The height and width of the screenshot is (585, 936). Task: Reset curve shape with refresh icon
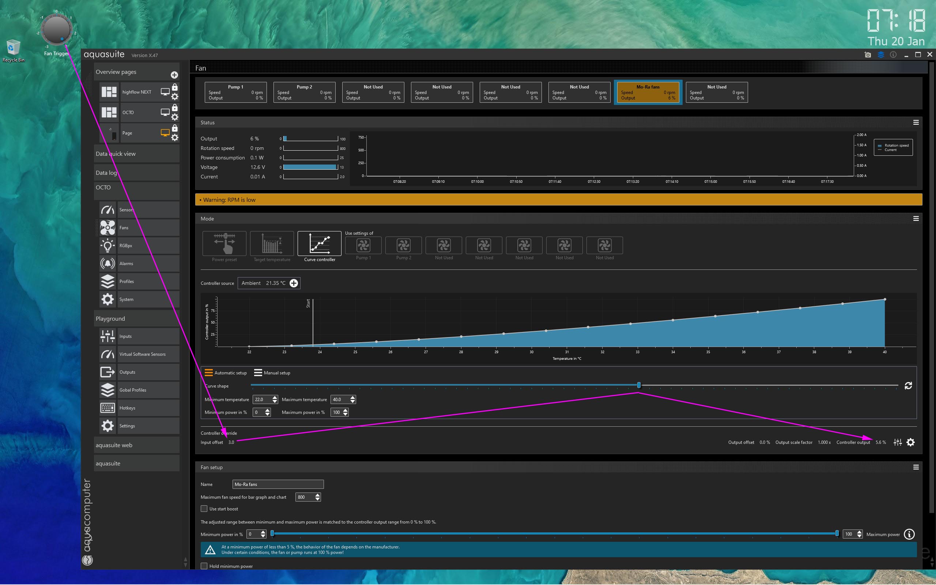908,385
